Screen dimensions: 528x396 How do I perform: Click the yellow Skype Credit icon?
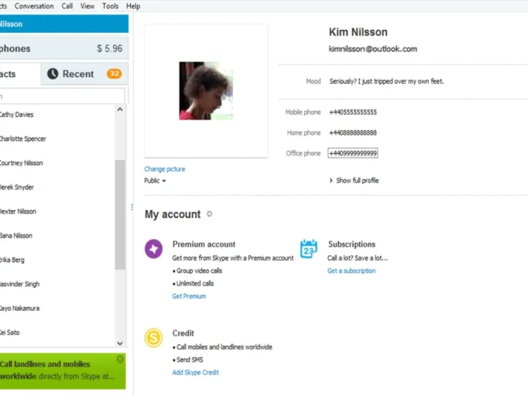[x=154, y=338]
